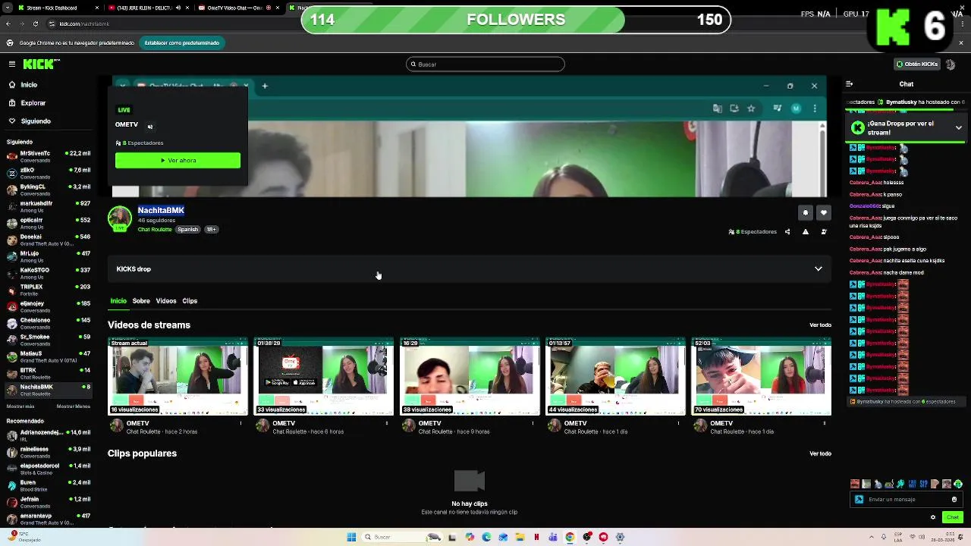
Task: Follow NachitaBMK with the heart button
Action: click(x=824, y=213)
